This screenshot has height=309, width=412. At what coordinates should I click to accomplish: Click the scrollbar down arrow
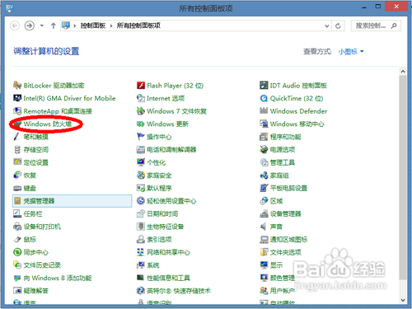pyautogui.click(x=403, y=300)
